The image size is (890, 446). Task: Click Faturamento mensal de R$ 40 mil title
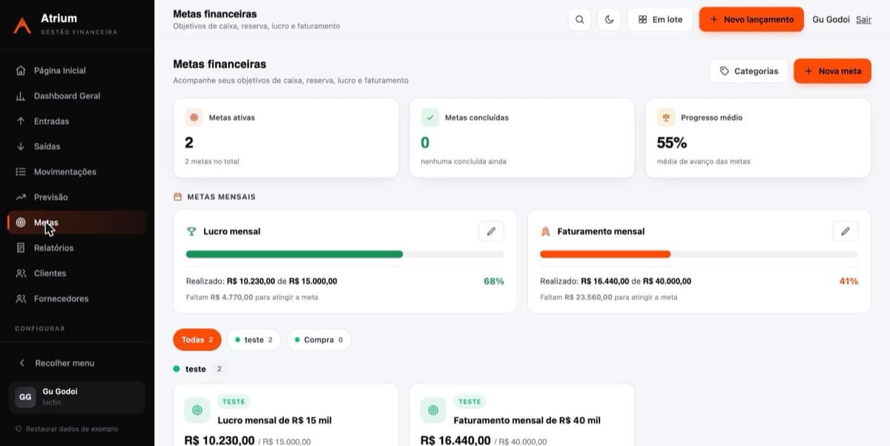(527, 420)
